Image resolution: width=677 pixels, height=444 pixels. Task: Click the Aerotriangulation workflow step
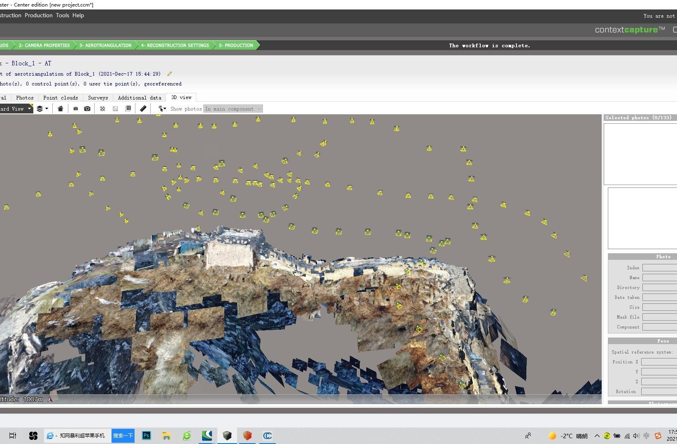[x=105, y=45]
